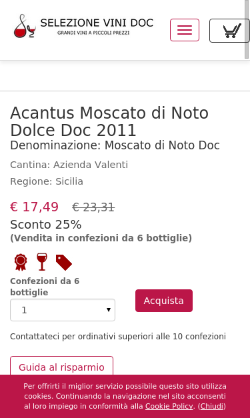Open the hamburger navigation menu
Screen dimensions: 250x418
[x=185, y=30]
